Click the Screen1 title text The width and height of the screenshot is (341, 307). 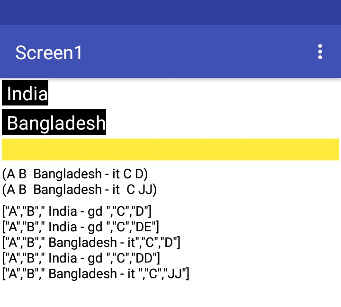click(49, 52)
